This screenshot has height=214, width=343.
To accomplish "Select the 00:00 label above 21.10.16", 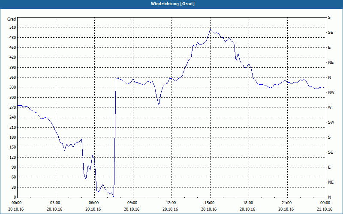I will pos(325,203).
